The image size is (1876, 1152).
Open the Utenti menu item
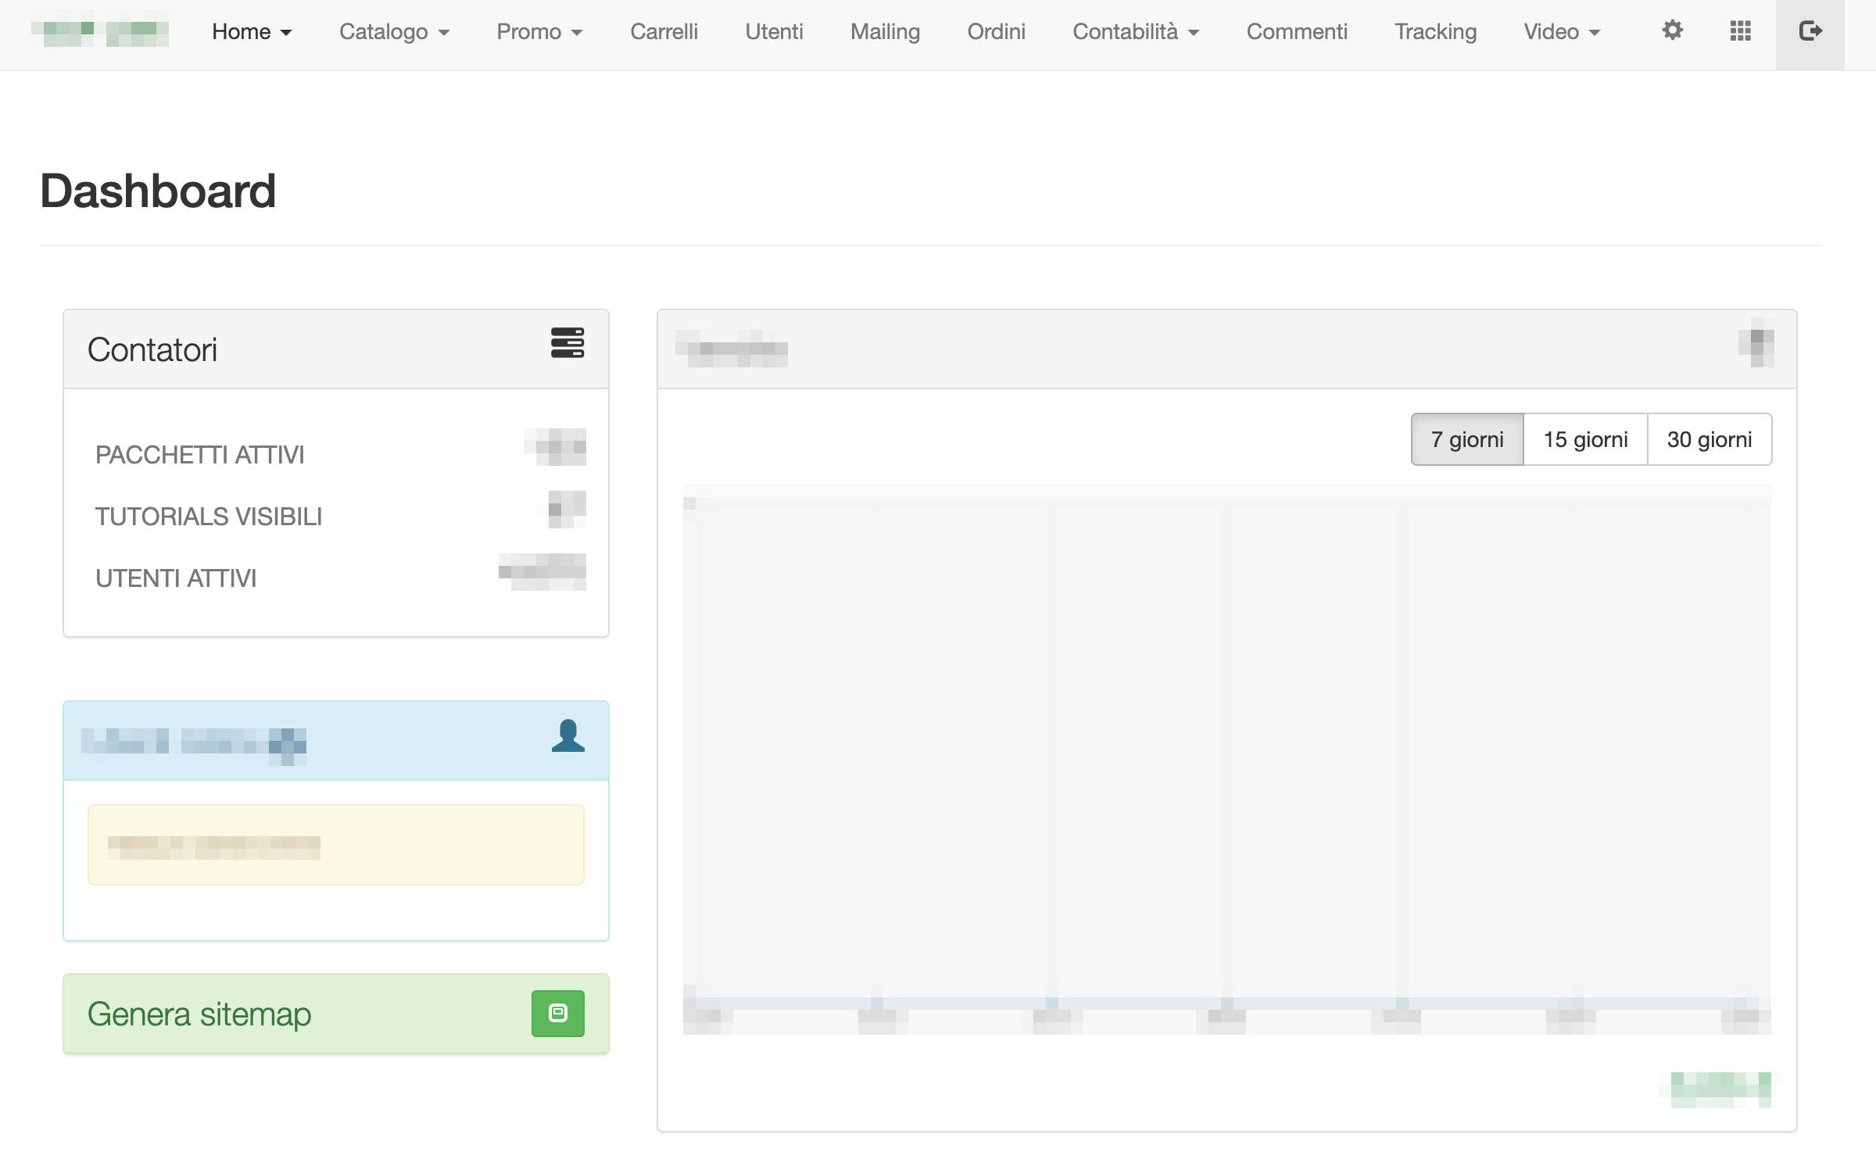[774, 32]
